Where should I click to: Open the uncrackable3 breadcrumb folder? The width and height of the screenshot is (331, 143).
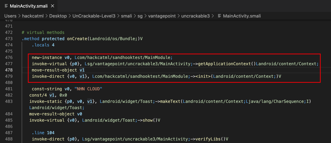pos(195,16)
